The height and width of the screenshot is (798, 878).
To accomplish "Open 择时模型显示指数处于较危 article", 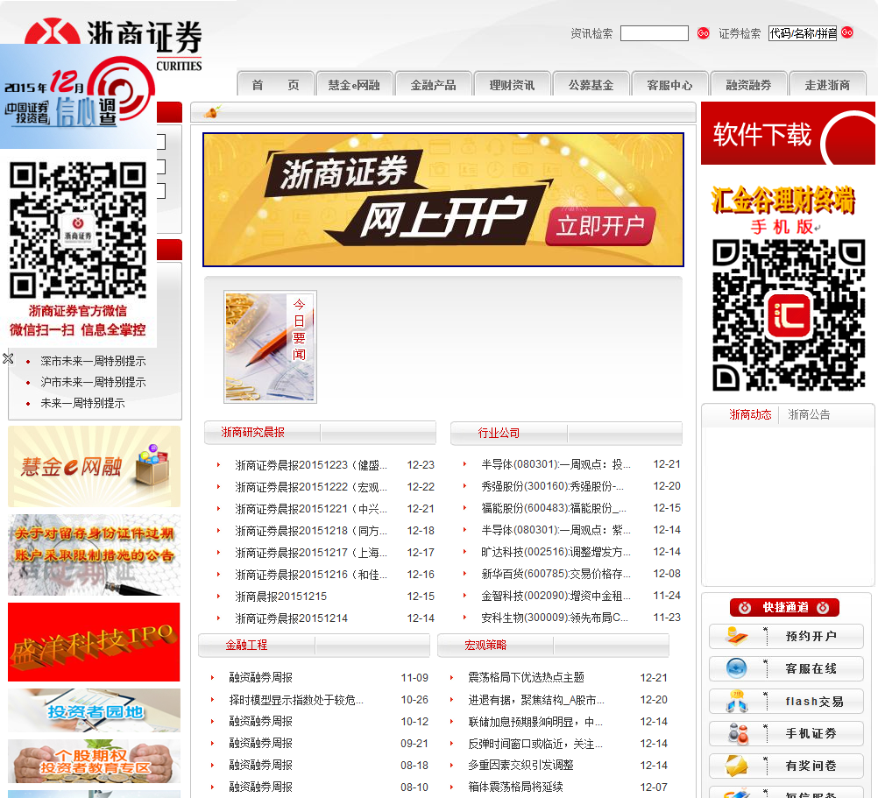I will click(296, 700).
